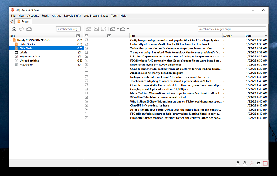Open the Tools menu
Screen dimensions: 277x176
pyautogui.click(x=114, y=16)
